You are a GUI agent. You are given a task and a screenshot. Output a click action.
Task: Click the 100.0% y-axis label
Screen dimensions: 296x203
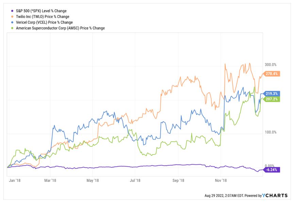pos(271,132)
